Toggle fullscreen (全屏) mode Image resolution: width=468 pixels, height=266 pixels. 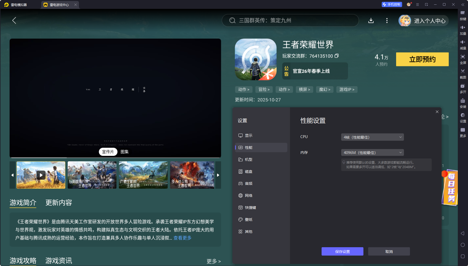463,57
